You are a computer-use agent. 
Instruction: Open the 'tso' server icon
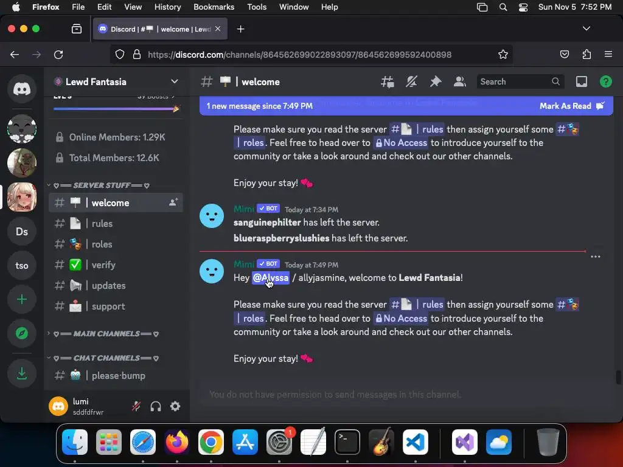(22, 265)
